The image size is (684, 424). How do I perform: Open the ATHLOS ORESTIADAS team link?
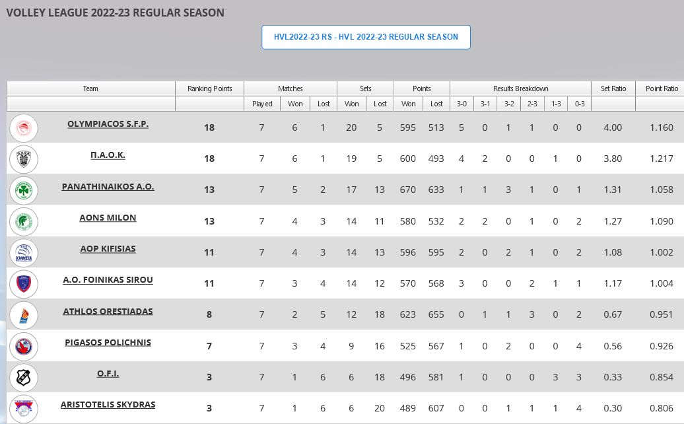108,312
